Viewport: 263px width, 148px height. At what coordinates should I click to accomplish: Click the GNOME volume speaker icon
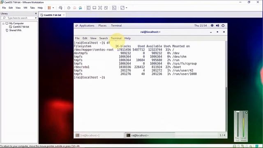[217, 25]
